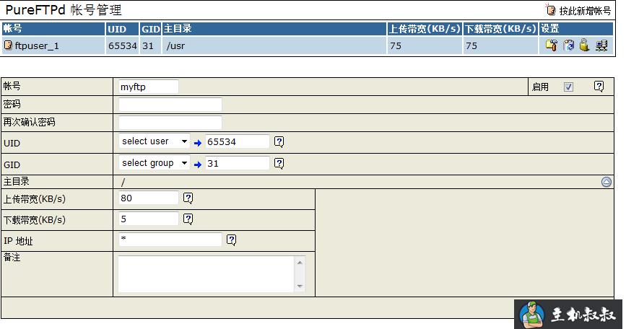This screenshot has height=329, width=626.
Task: Click the 启用 label text
Action: pyautogui.click(x=540, y=87)
